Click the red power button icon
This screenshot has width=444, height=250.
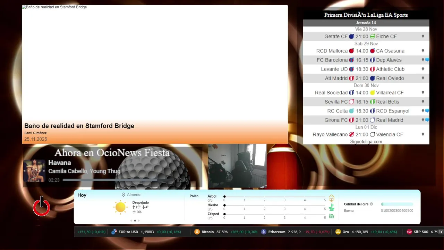[x=42, y=206]
